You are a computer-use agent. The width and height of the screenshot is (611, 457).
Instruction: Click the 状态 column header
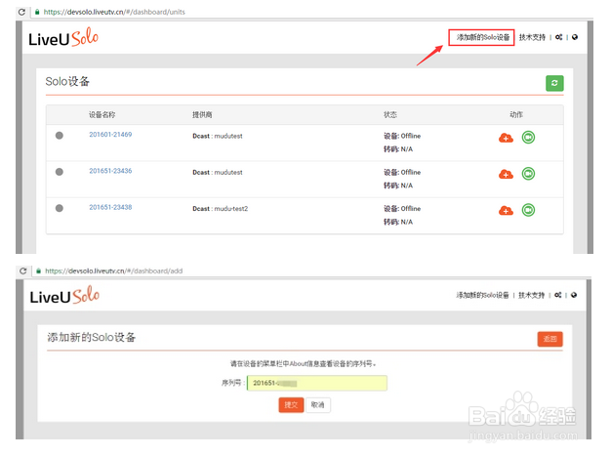click(390, 114)
